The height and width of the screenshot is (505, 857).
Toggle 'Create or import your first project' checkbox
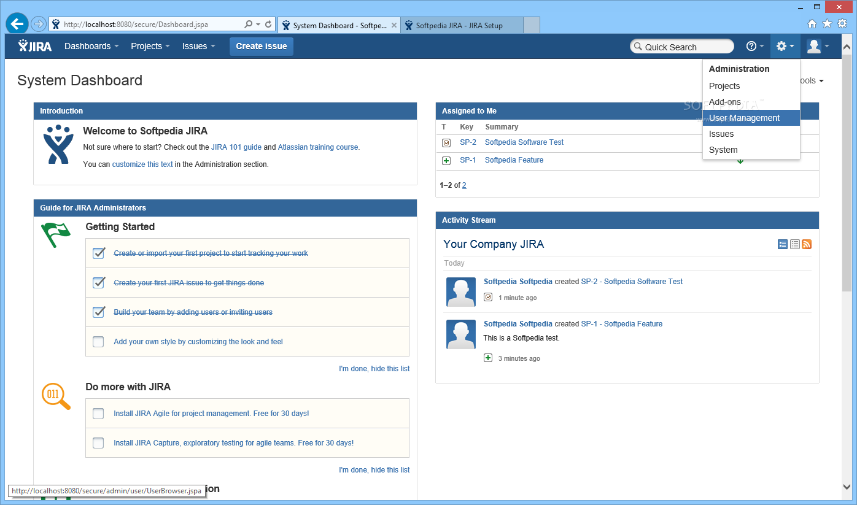pos(98,253)
